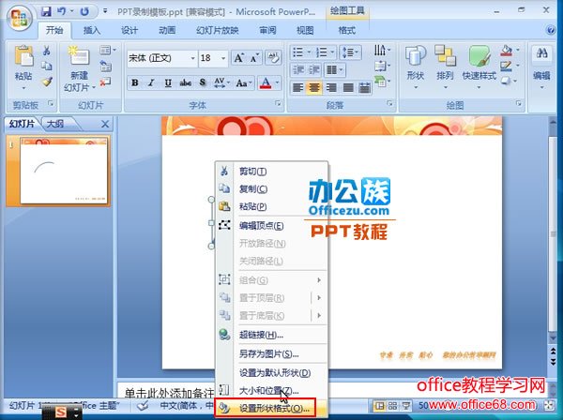Justify paragraph text
The image size is (563, 420).
pos(347,87)
